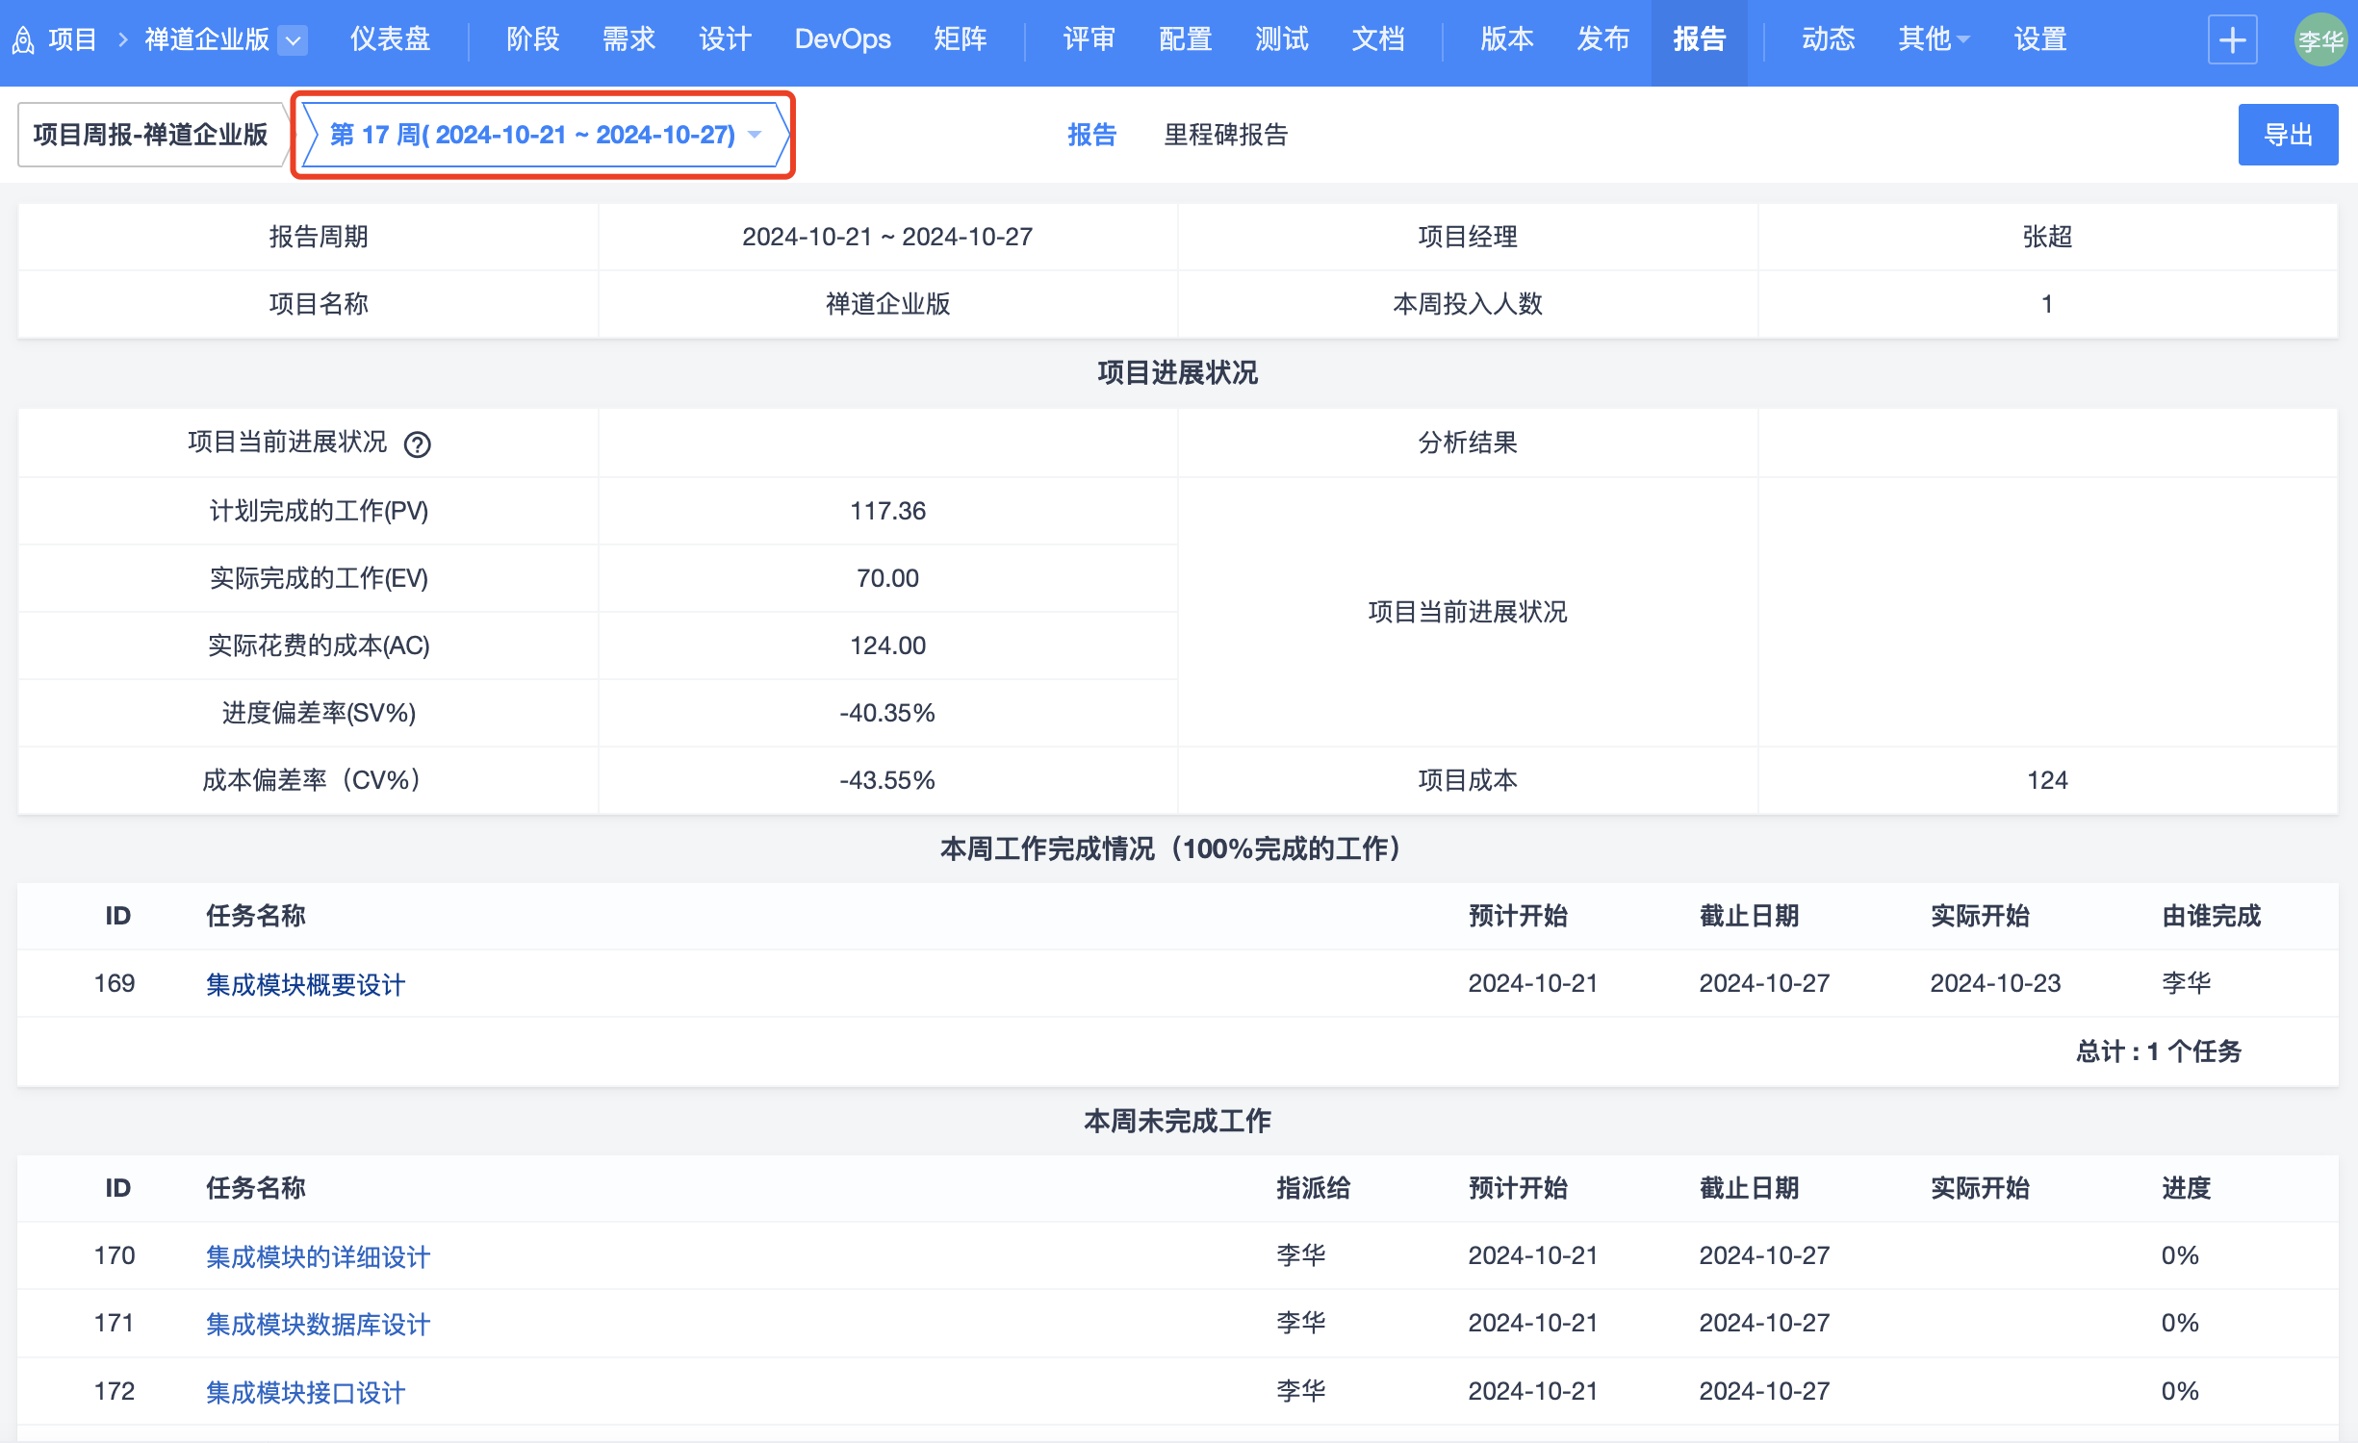Image resolution: width=2358 pixels, height=1443 pixels.
Task: Select the 报告 sub-tab
Action: (1091, 135)
